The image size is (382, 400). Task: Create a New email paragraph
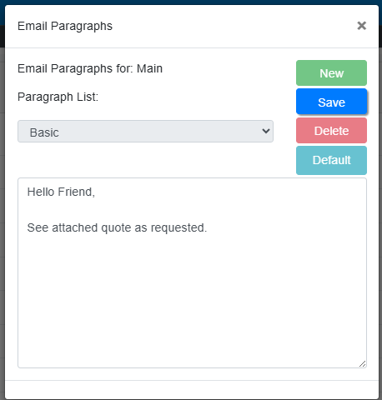(x=331, y=73)
